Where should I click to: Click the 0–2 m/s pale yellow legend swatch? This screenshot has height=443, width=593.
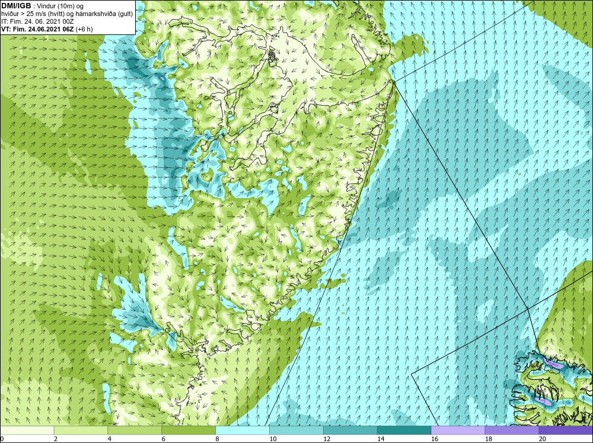tap(27, 430)
